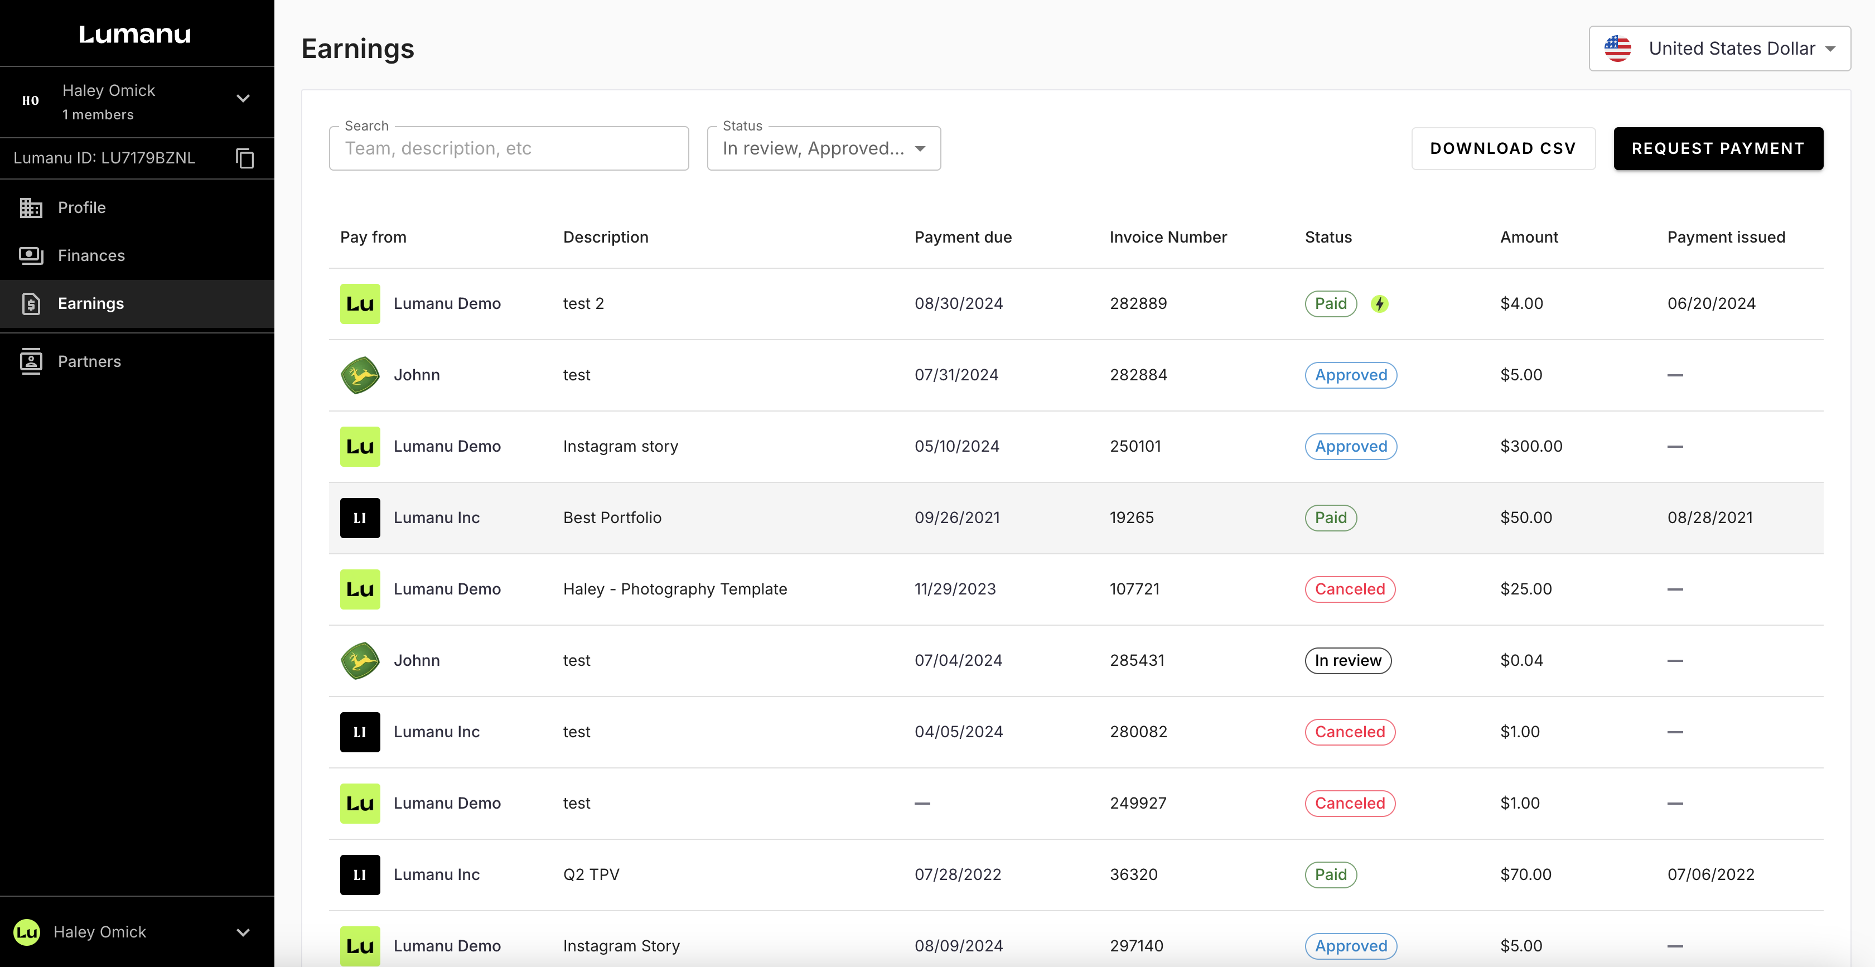1875x967 pixels.
Task: Copy the Lumanu ID with copy icon
Action: (x=245, y=158)
